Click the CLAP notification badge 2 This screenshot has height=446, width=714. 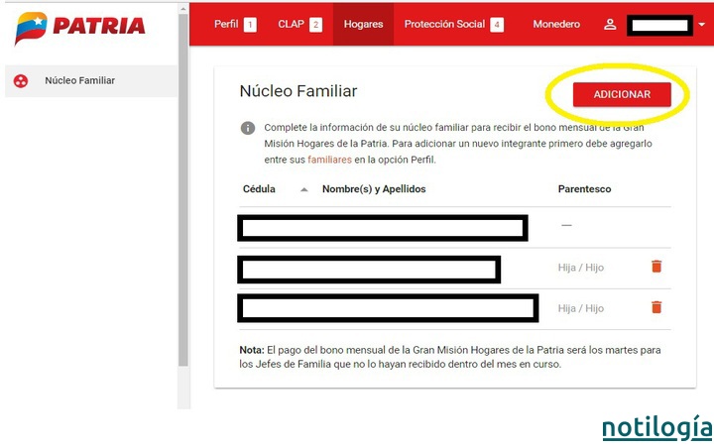[315, 25]
